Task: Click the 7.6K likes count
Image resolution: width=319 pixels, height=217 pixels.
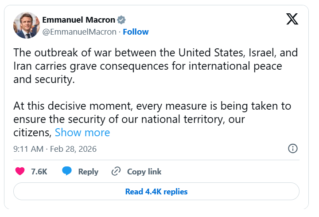Action: 39,171
